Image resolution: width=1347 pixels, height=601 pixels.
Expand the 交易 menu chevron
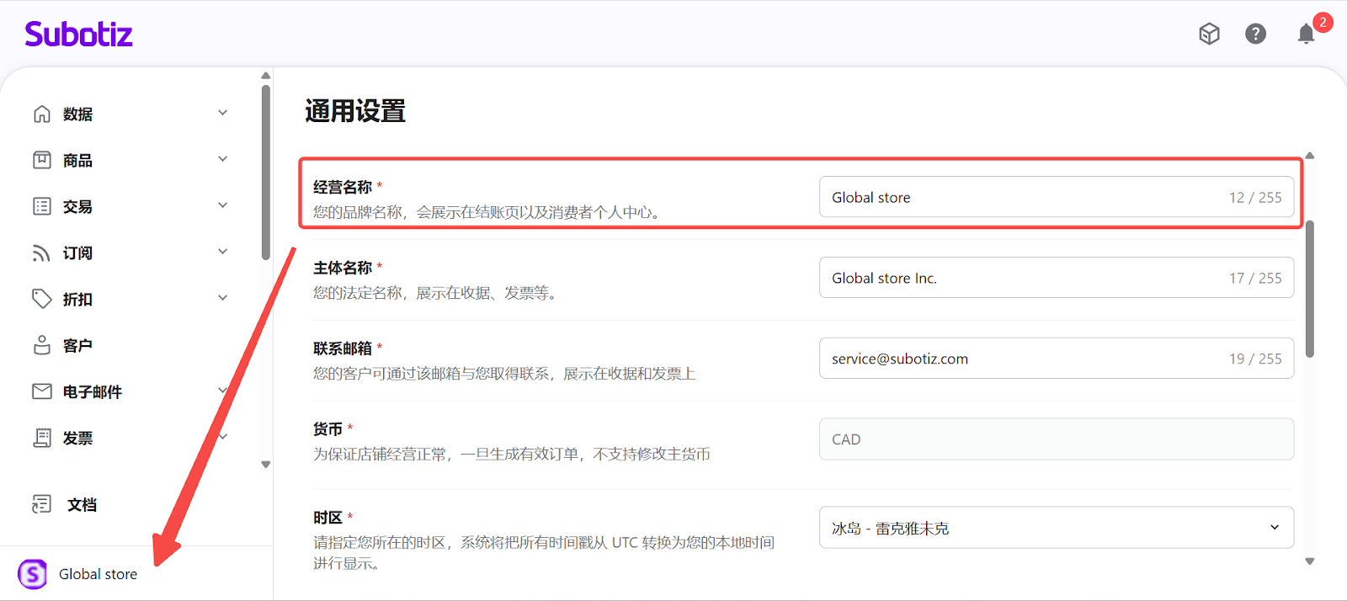(x=223, y=205)
